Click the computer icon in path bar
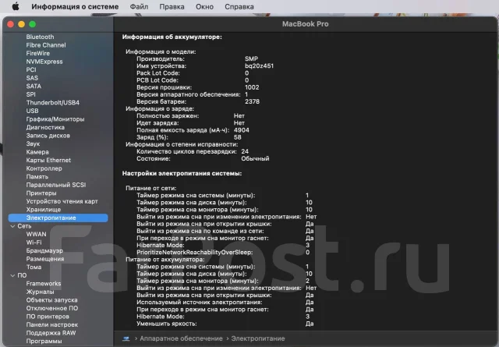Image resolution: width=499 pixels, height=347 pixels. pos(126,338)
